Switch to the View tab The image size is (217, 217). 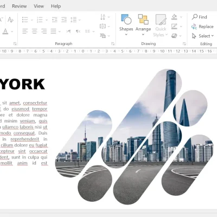tap(39, 6)
